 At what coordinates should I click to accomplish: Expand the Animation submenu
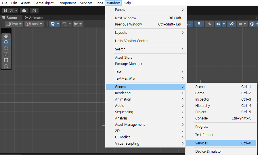146,99
